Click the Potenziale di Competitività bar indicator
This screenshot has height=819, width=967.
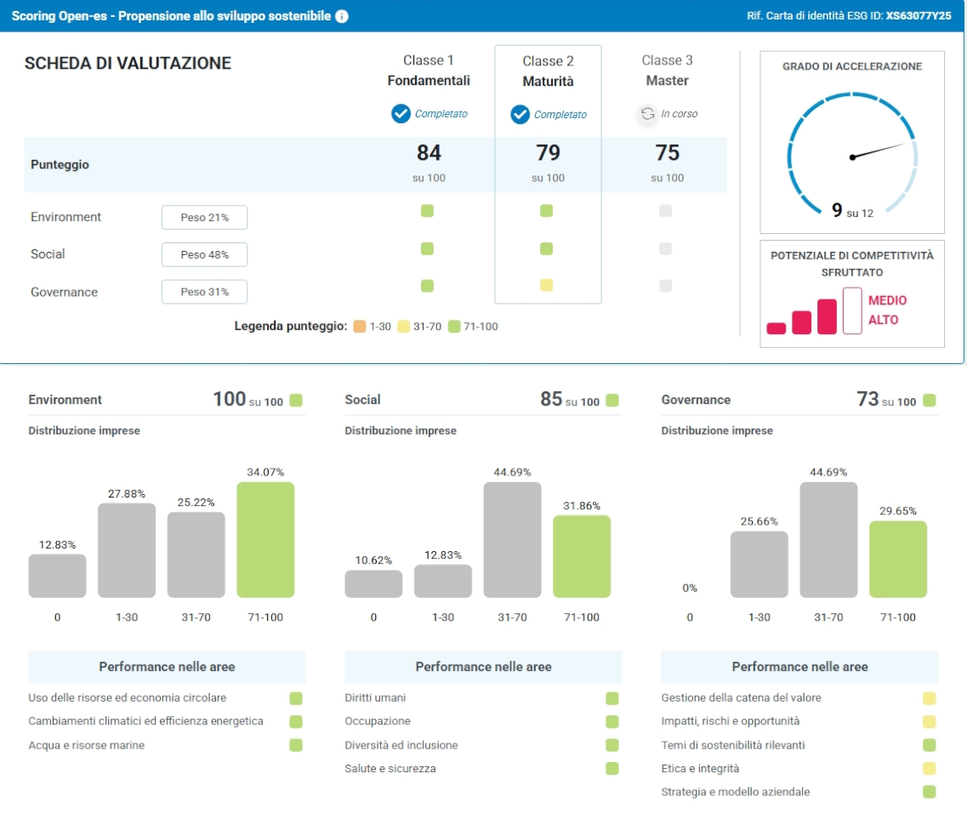(x=814, y=311)
